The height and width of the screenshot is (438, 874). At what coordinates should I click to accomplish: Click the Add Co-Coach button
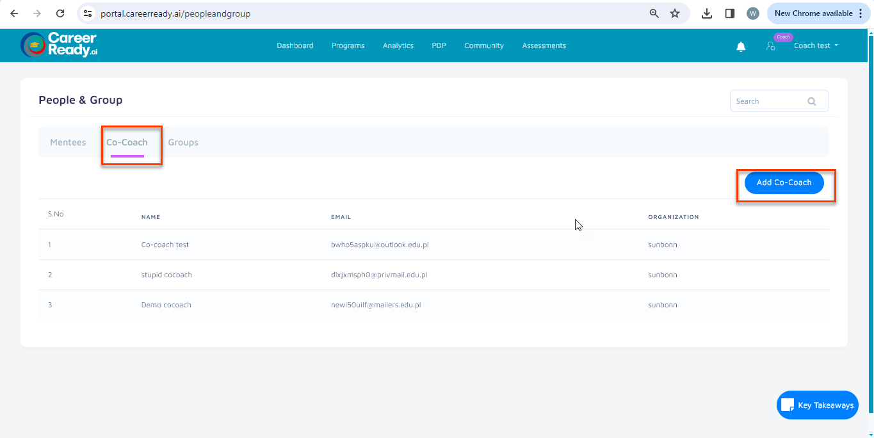784,182
